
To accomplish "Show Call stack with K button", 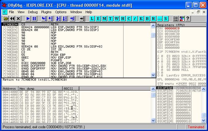I will [x=141, y=19].
